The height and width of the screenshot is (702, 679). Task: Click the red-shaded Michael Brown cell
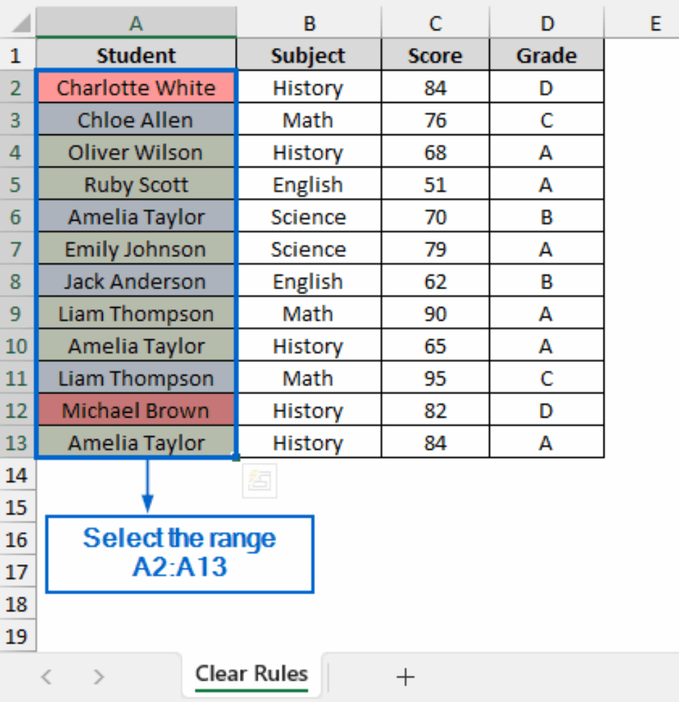click(x=136, y=410)
